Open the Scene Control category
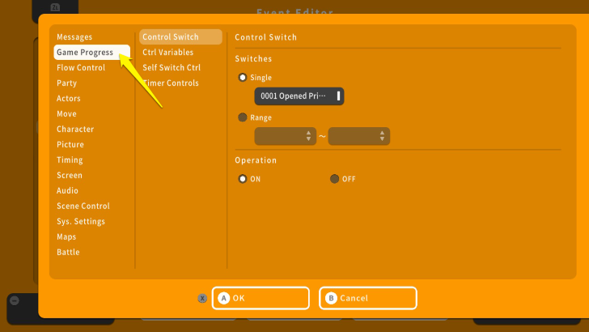The height and width of the screenshot is (332, 589). 83,206
